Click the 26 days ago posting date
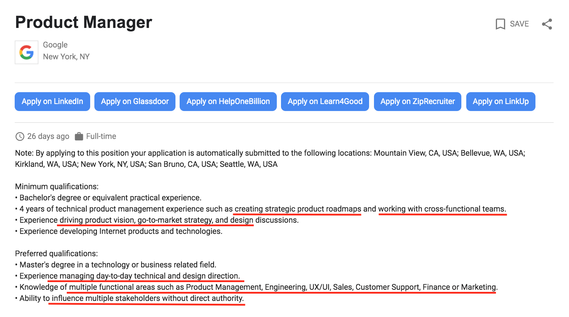The width and height of the screenshot is (569, 317). (x=48, y=137)
